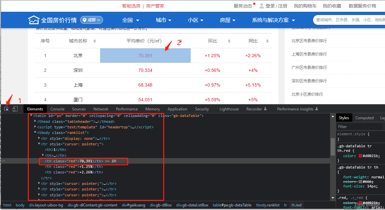The image size is (385, 210).
Task: Select th class red +1.25% node
Action: point(74,167)
